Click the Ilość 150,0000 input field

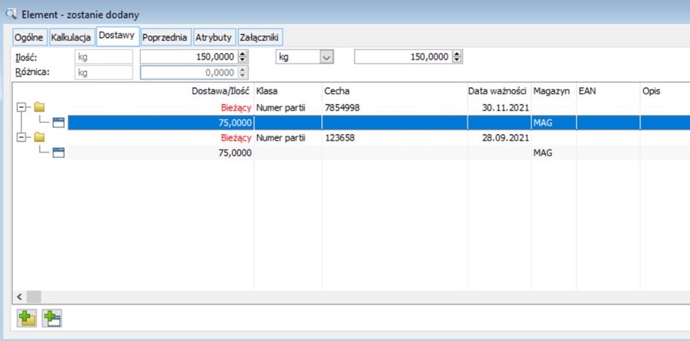(188, 57)
